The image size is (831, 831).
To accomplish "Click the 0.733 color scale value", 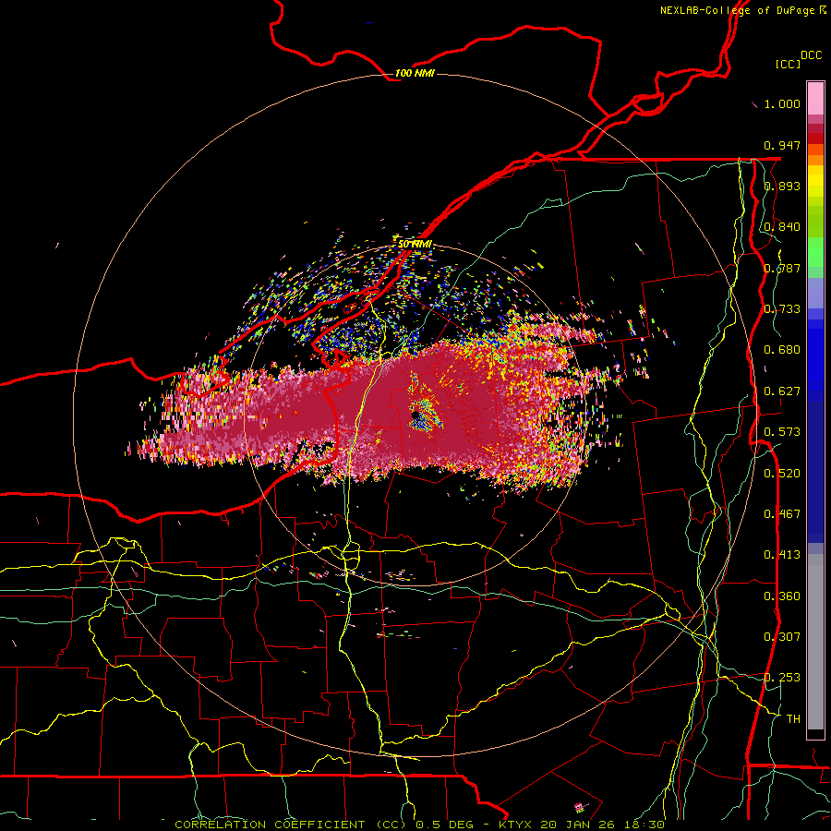I will point(782,309).
